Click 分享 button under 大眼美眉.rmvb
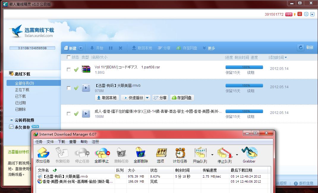The height and width of the screenshot is (193, 318). click(160, 98)
